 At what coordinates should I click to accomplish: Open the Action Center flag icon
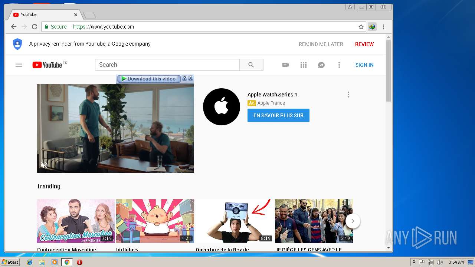(x=422, y=262)
